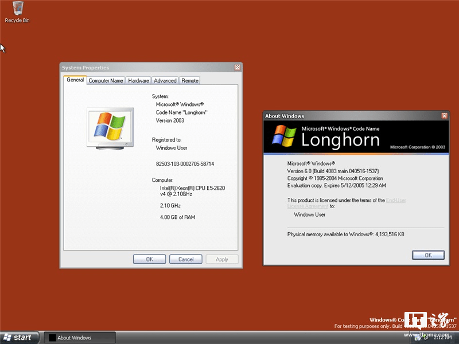Click the About Windows taskbar icon
459x344 pixels.
click(52, 337)
